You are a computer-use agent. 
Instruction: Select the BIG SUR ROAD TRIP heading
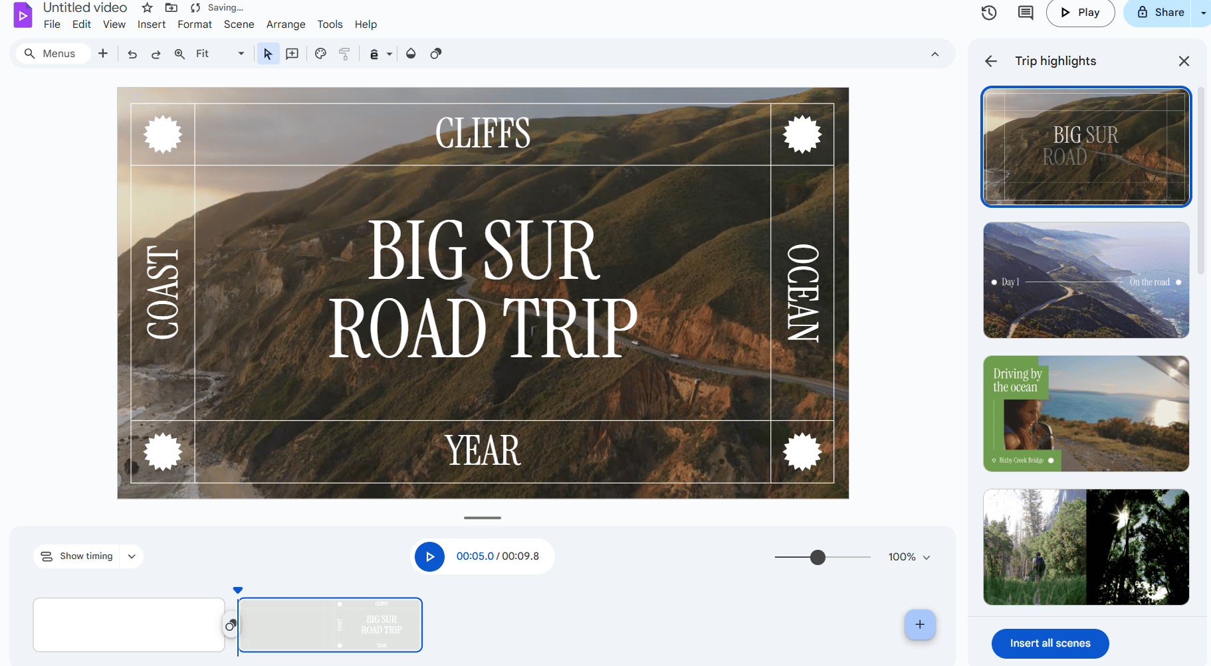[484, 290]
